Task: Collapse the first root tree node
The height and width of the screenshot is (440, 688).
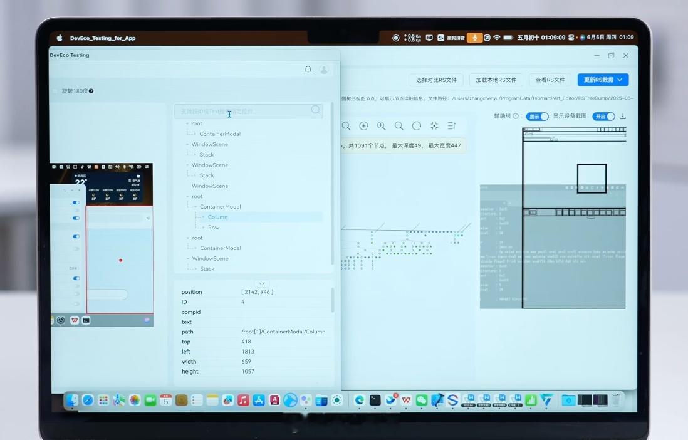Action: pyautogui.click(x=187, y=124)
